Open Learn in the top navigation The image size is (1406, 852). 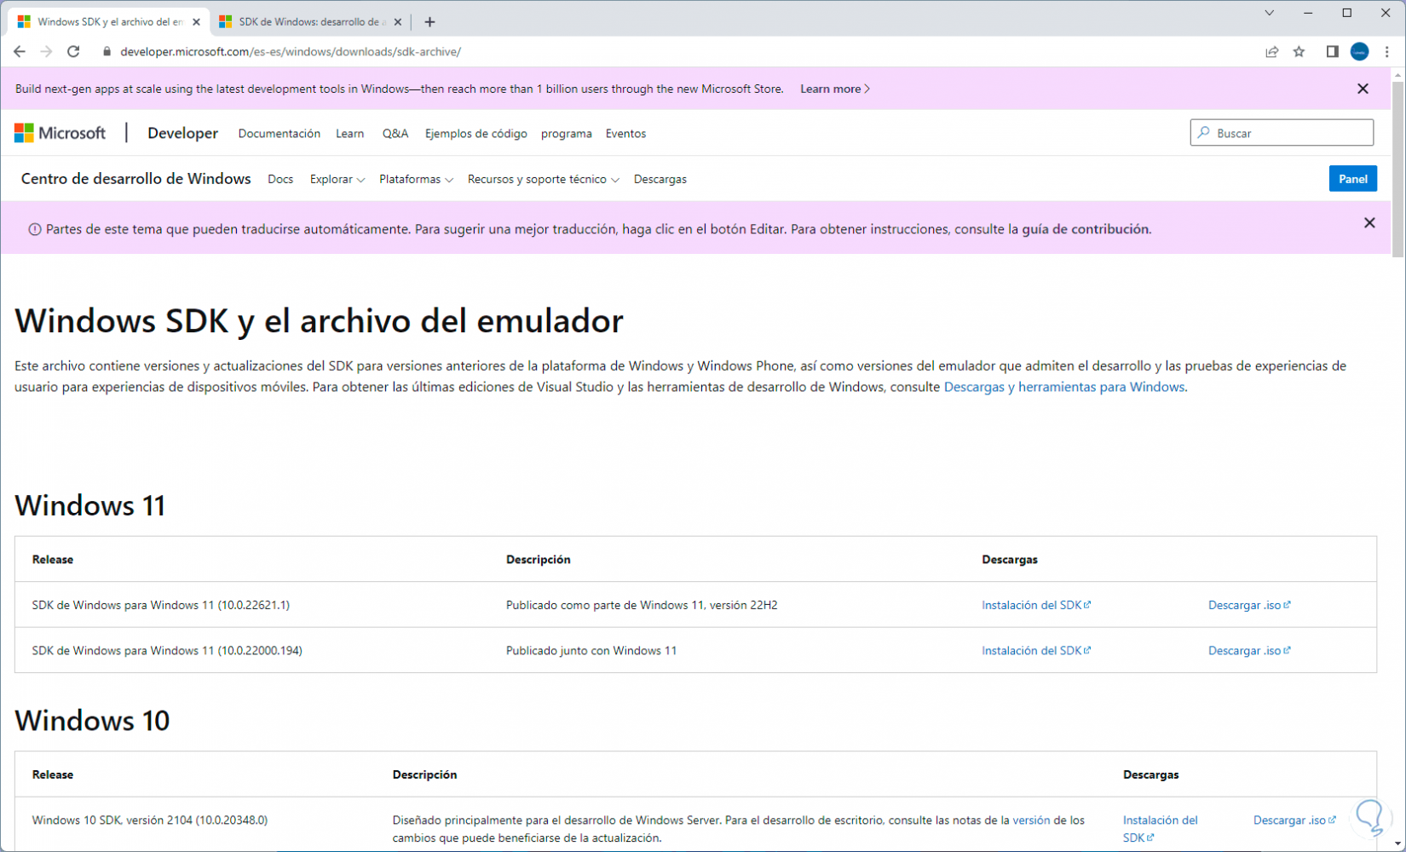[x=349, y=134]
